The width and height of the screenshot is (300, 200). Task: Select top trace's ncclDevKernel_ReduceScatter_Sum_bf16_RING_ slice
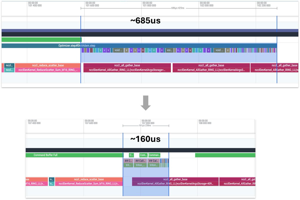click(48, 70)
